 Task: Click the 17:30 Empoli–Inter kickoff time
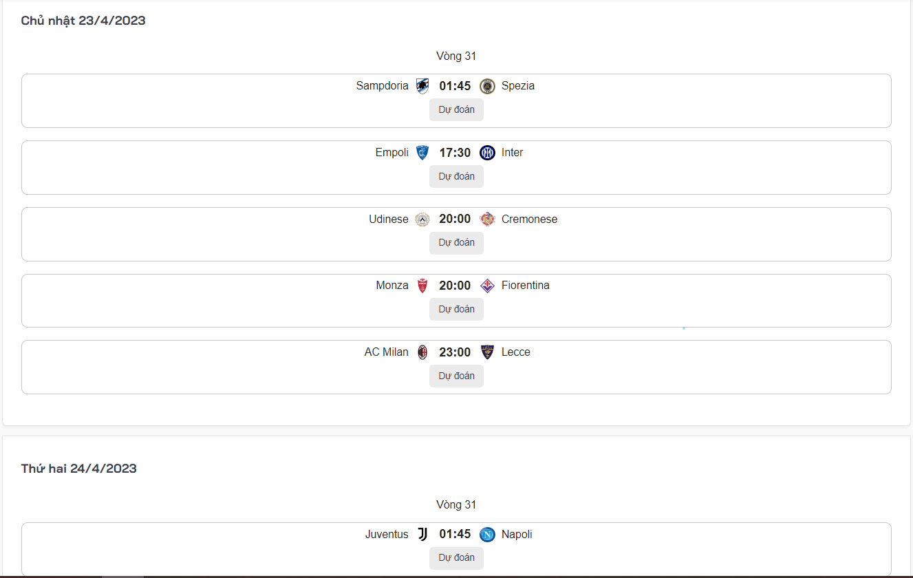point(455,153)
